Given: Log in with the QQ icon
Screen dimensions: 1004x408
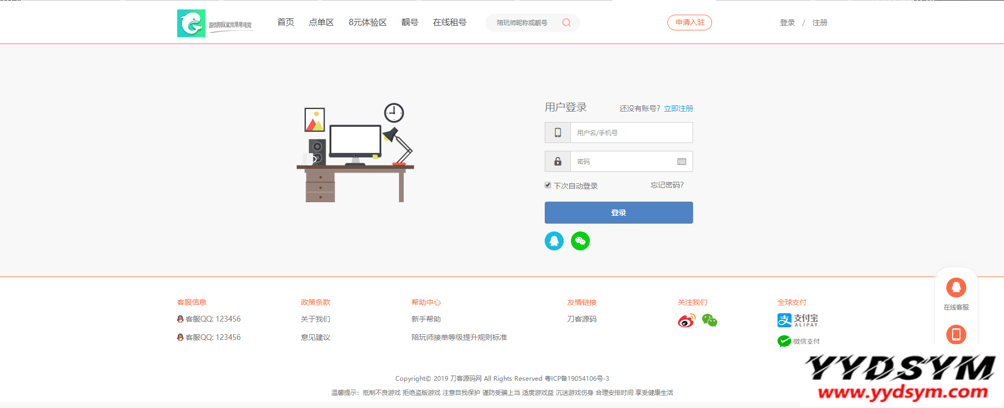Looking at the screenshot, I should [554, 241].
